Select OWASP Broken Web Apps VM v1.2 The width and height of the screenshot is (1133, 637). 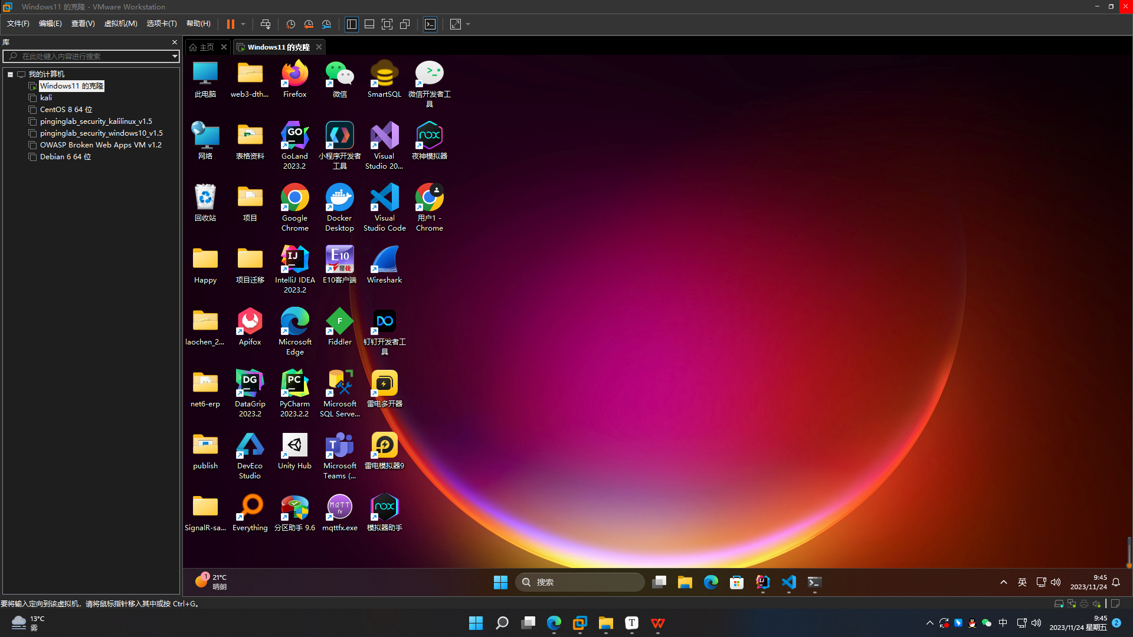point(101,145)
